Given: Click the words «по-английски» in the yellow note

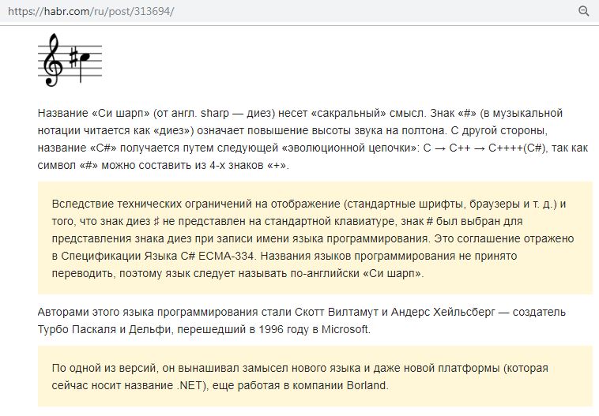Looking at the screenshot, I should [x=324, y=274].
